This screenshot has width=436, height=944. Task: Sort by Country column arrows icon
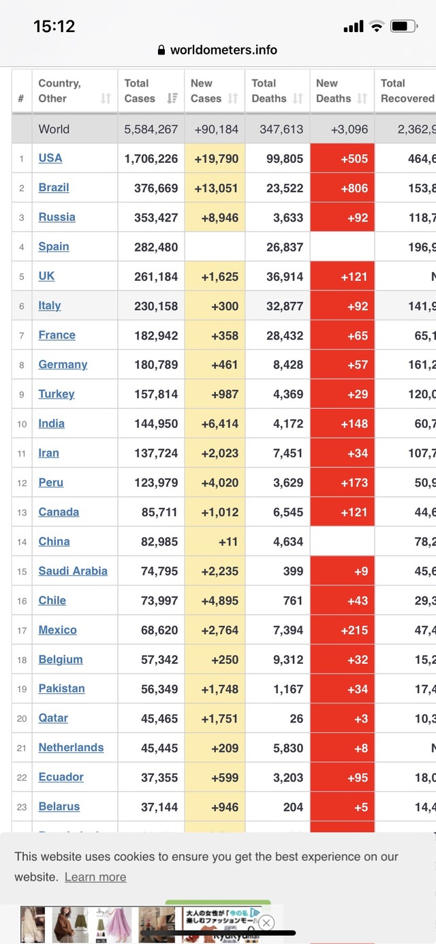click(106, 99)
